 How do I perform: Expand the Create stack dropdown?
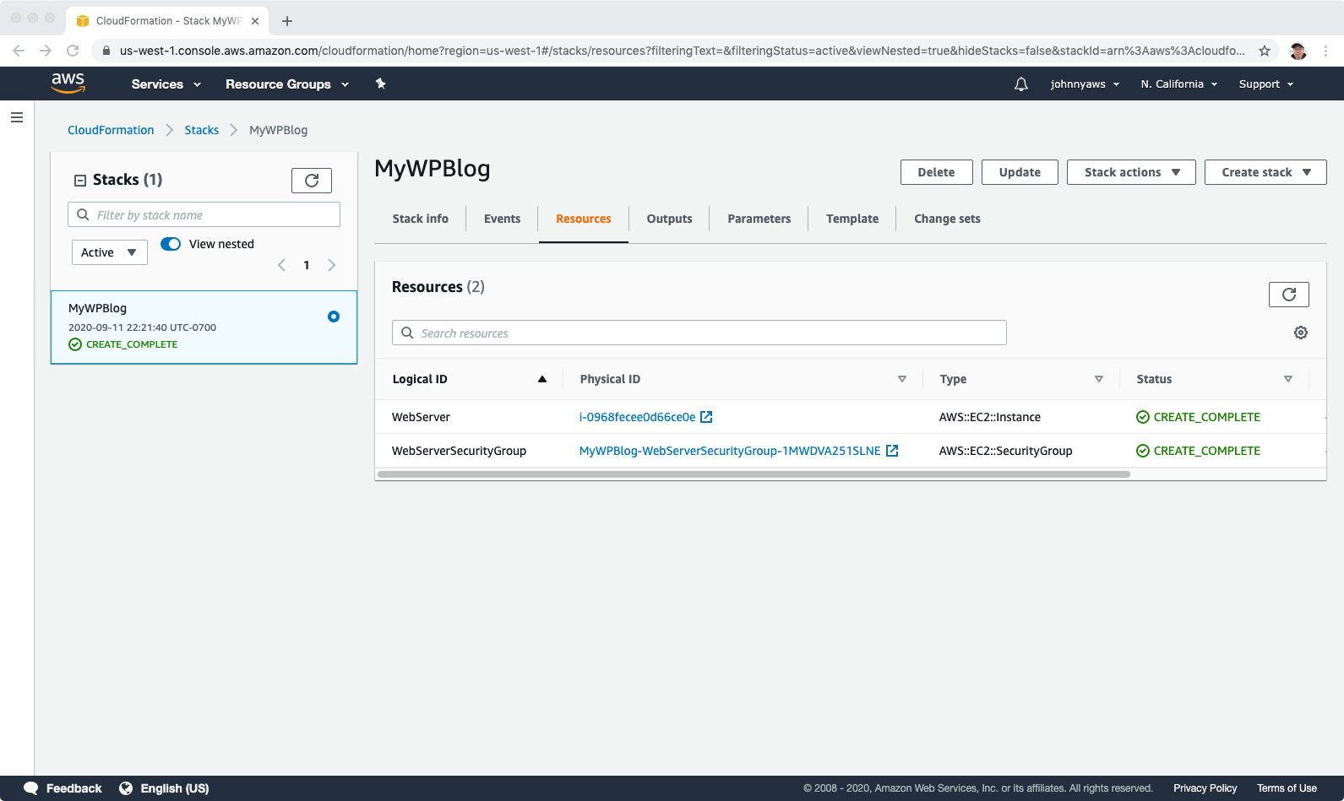(x=1265, y=172)
